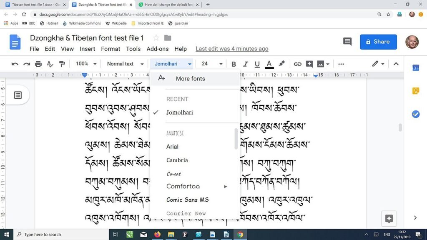Open Firefox from the taskbar

pyautogui.click(x=157, y=234)
